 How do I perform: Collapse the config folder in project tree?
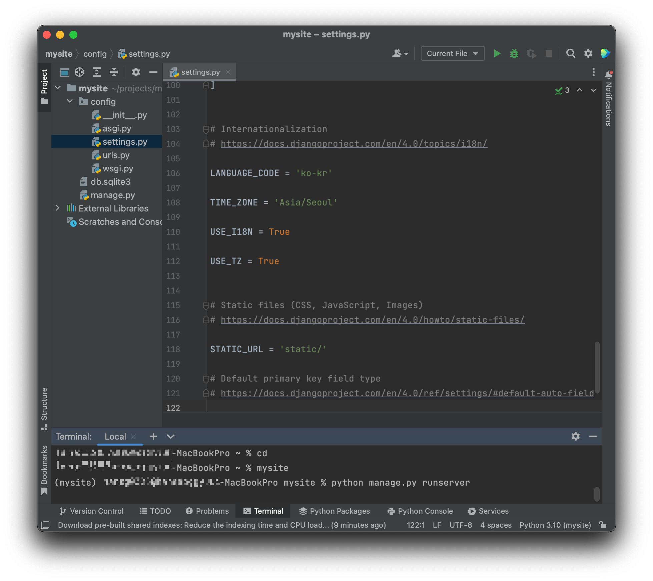tap(70, 101)
